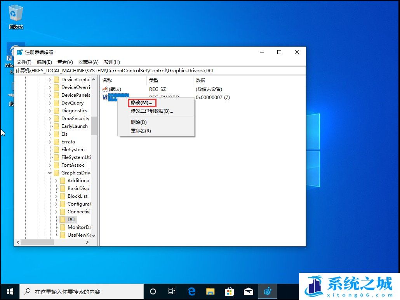Click tree pane horizontal scroll-right arrow
The image size is (400, 300).
[87, 242]
